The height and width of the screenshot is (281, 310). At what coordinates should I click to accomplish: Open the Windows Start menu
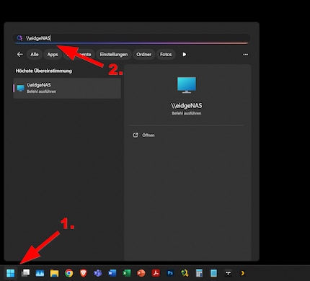(11, 273)
